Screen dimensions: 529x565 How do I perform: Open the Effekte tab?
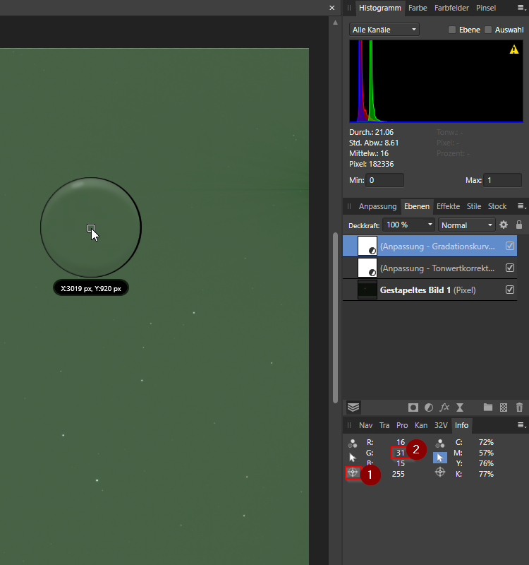point(448,206)
